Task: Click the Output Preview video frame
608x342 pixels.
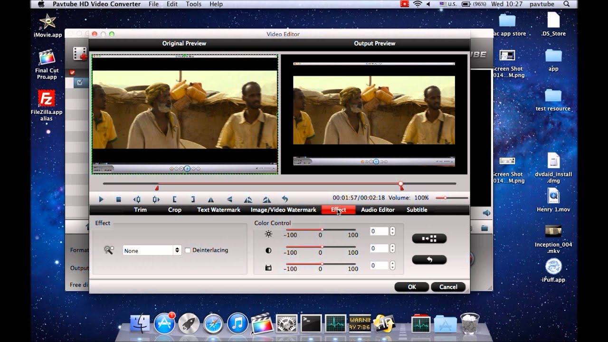Action: pyautogui.click(x=374, y=114)
